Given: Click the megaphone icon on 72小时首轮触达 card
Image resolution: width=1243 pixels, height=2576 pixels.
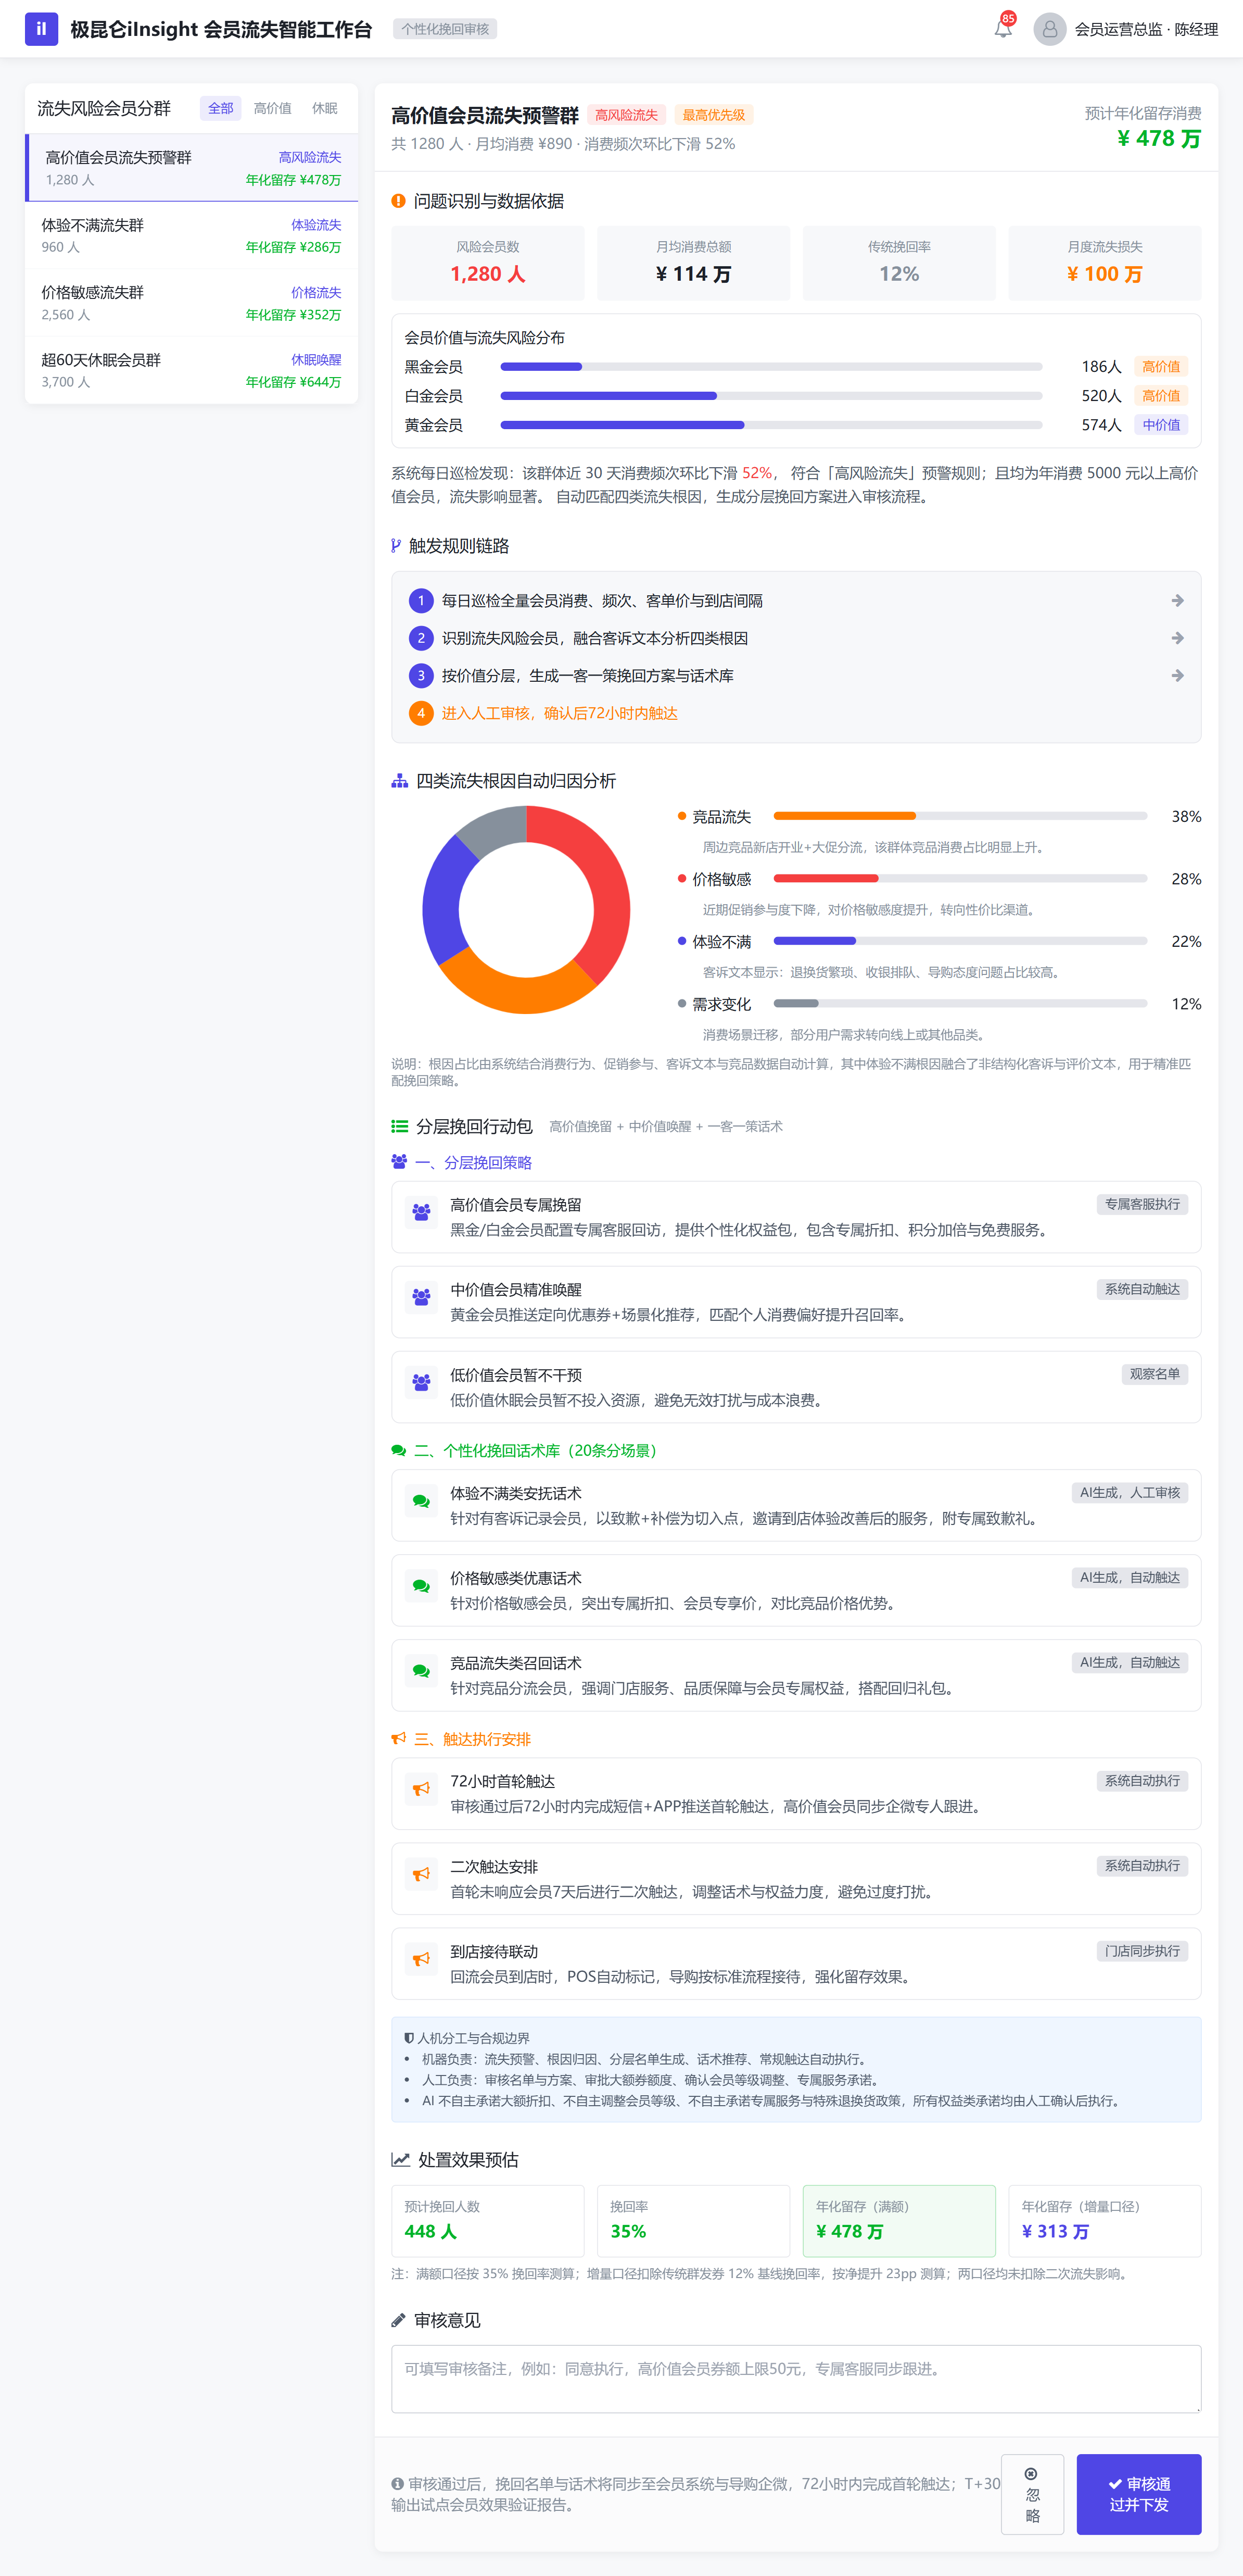Looking at the screenshot, I should tap(422, 1789).
